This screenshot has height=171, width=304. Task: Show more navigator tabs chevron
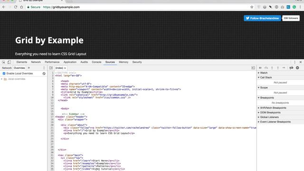pyautogui.click(x=28, y=68)
